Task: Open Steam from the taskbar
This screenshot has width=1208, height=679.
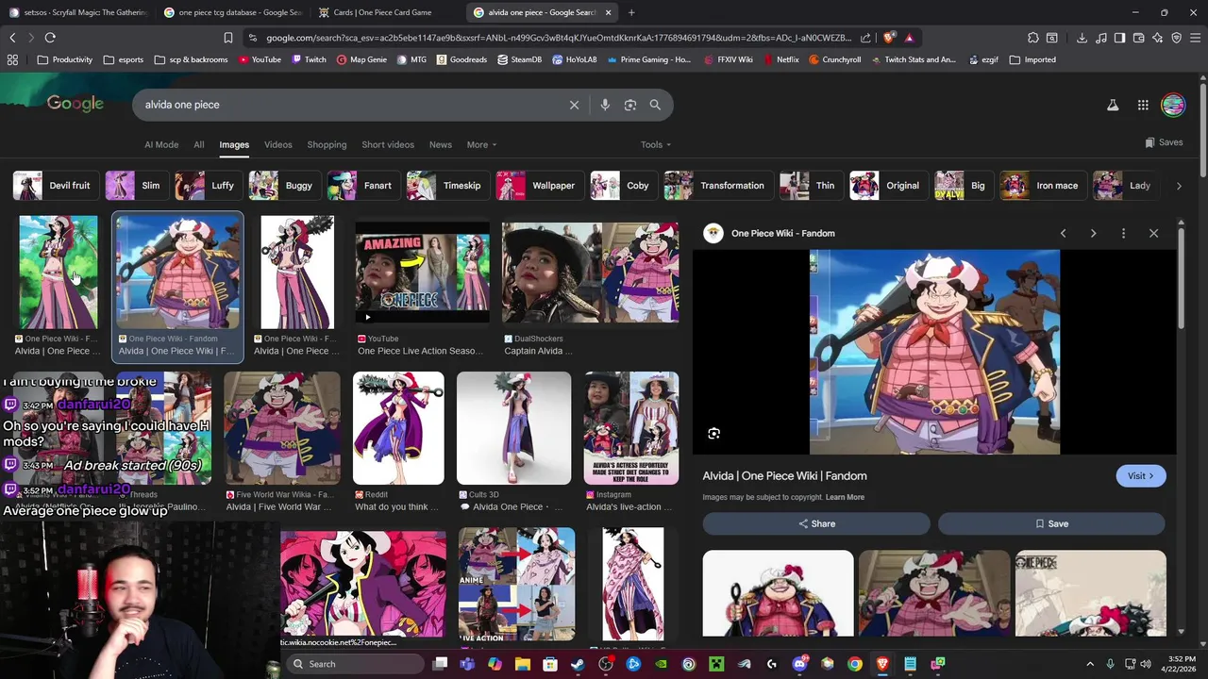Action: pyautogui.click(x=578, y=664)
